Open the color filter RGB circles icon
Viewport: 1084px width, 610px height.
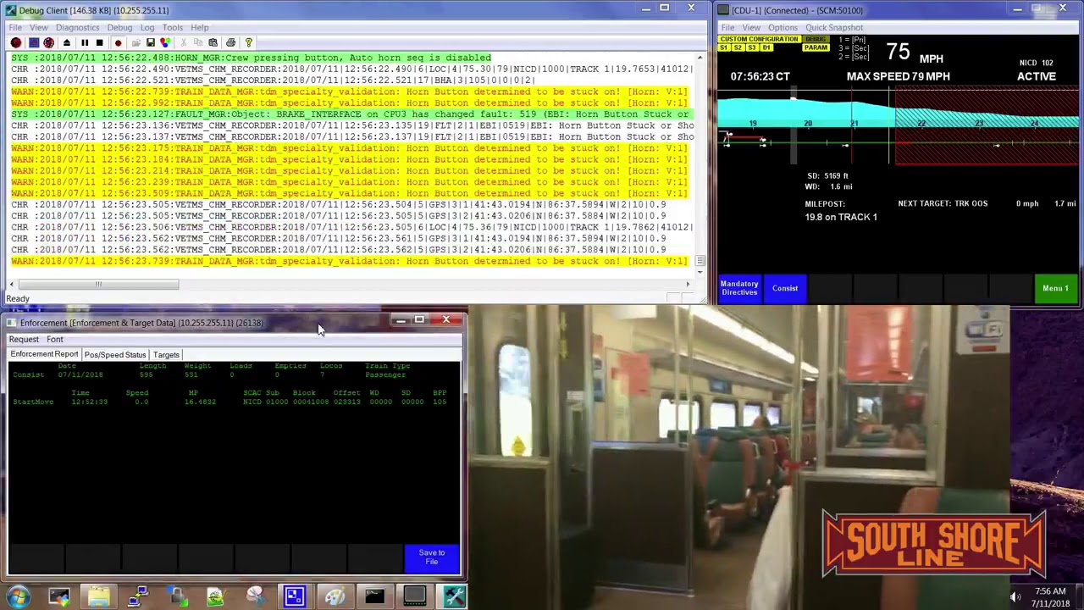[x=165, y=42]
